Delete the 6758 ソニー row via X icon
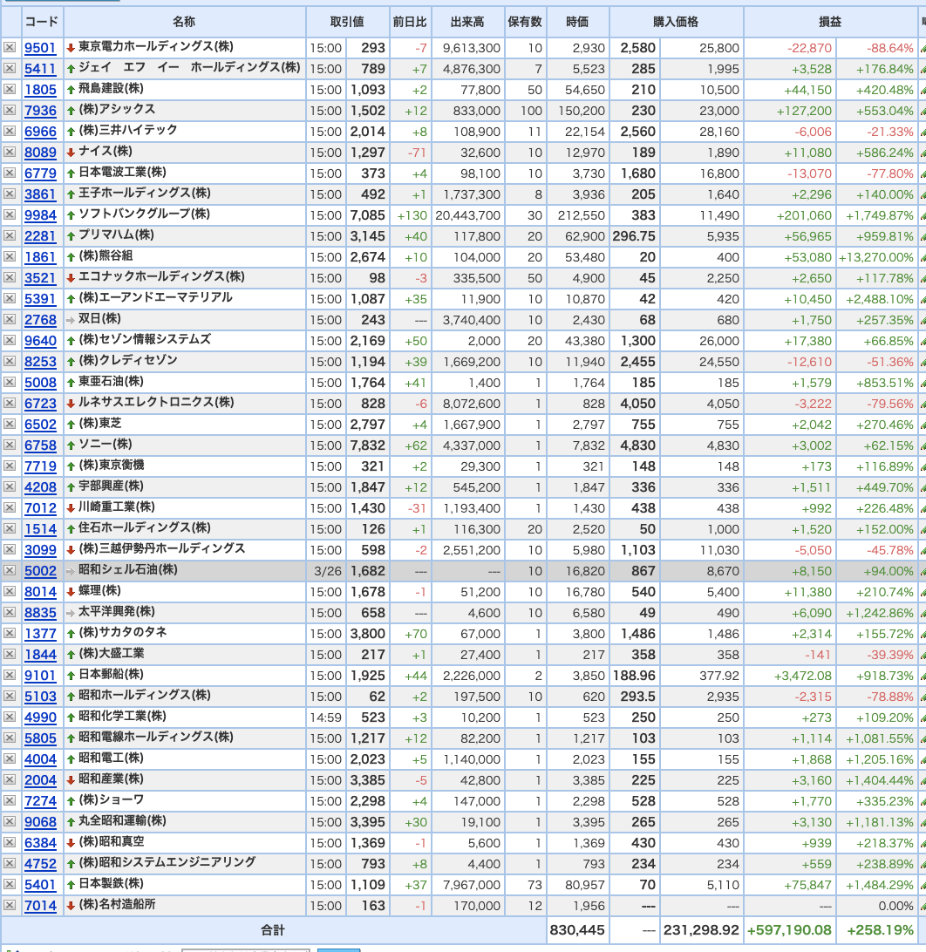Screen dimensions: 926x952 pyautogui.click(x=9, y=445)
